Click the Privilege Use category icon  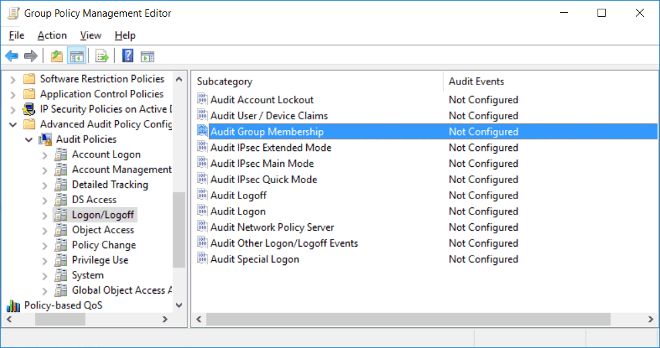pos(61,260)
